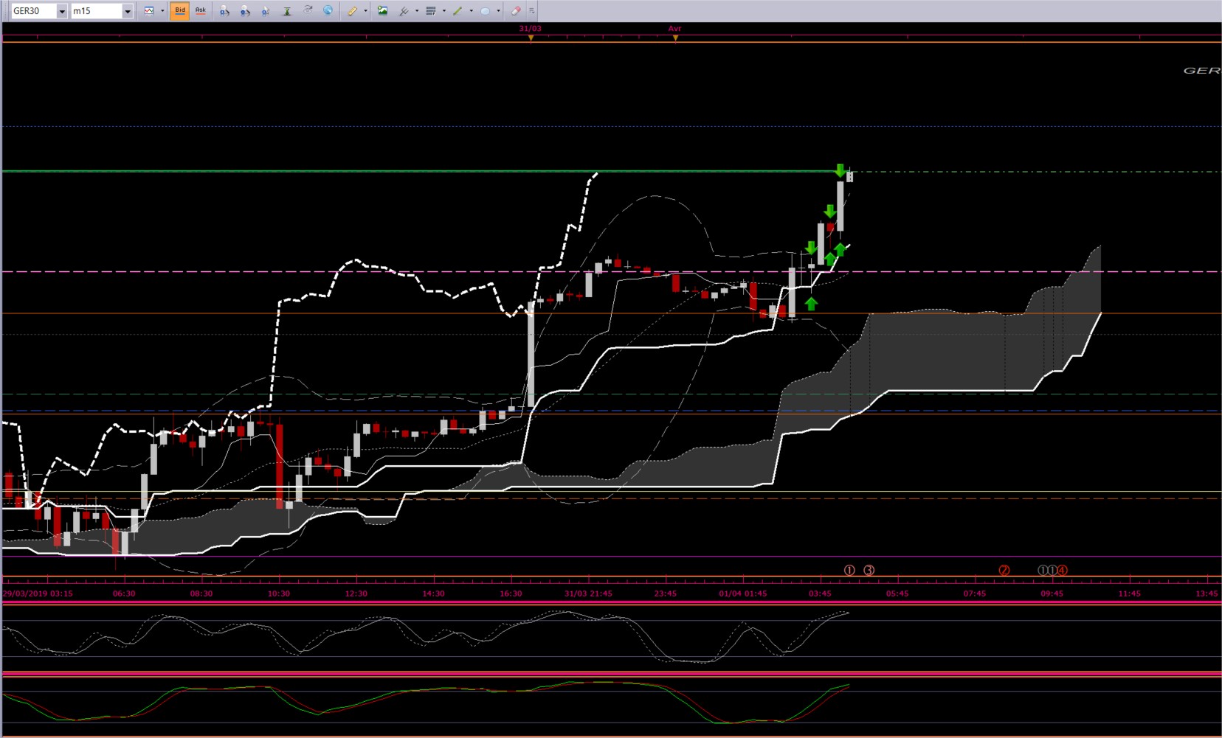
Task: Click the 31/03 date marker at chart top
Action: click(530, 29)
